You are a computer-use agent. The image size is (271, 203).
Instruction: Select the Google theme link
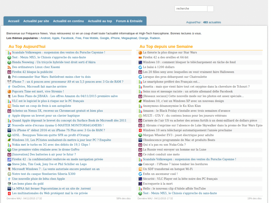[104, 38]
